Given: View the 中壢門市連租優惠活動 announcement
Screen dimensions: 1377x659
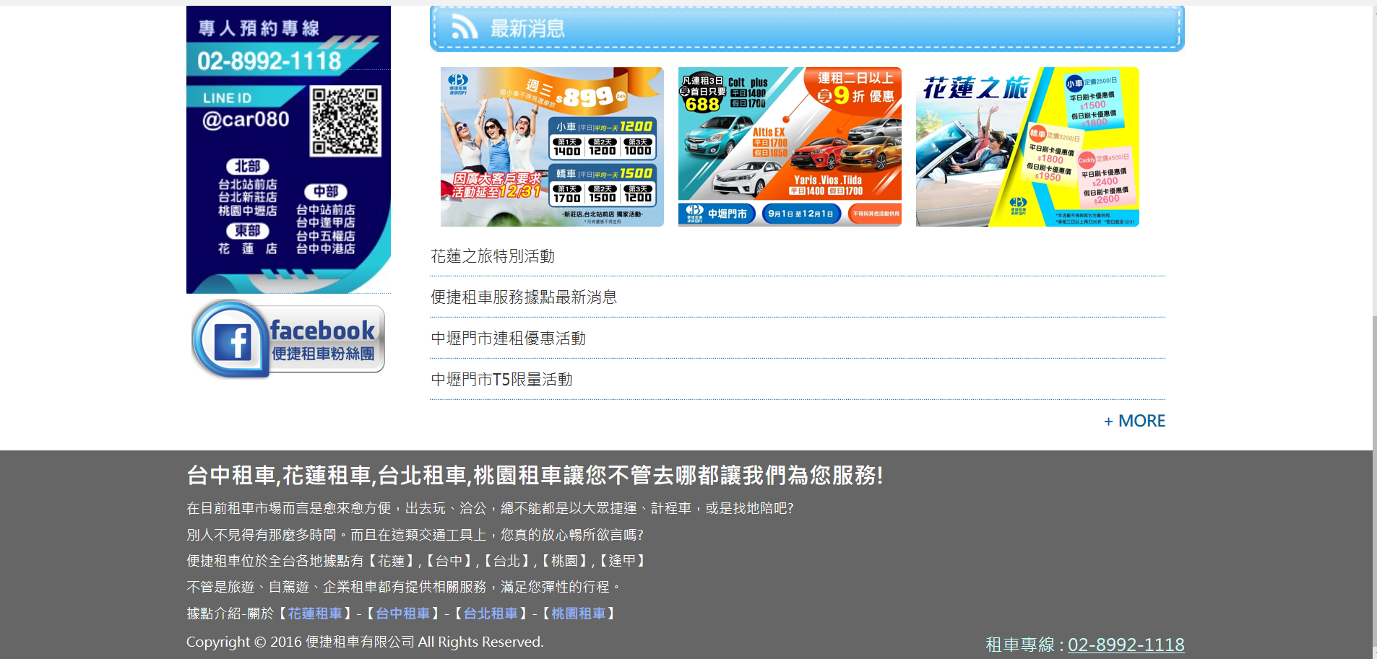Looking at the screenshot, I should [508, 338].
